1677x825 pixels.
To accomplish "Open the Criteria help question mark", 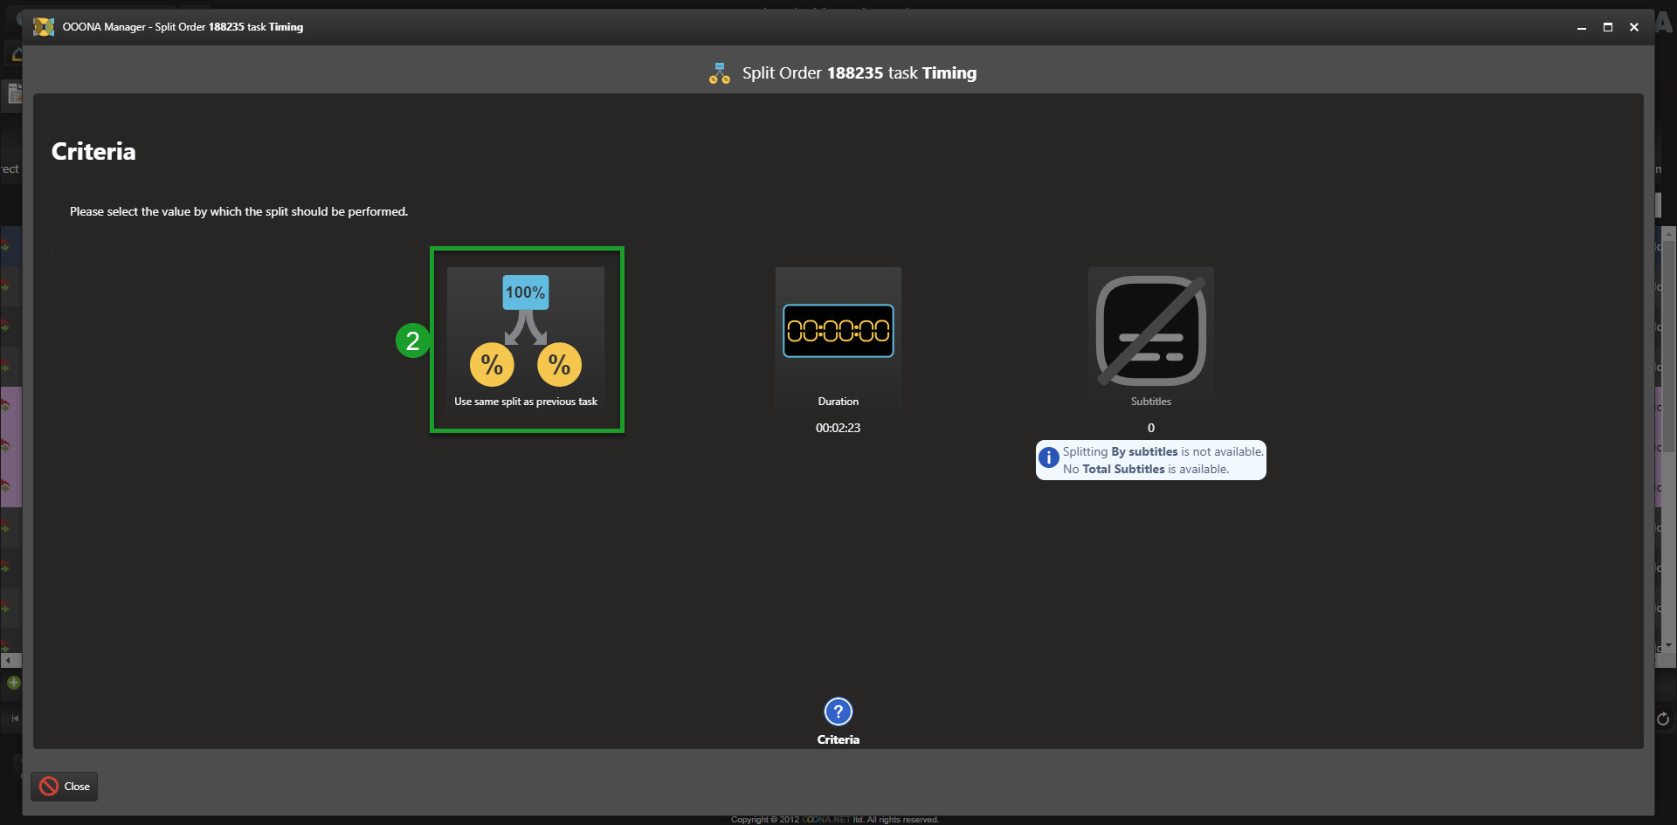I will pos(838,712).
